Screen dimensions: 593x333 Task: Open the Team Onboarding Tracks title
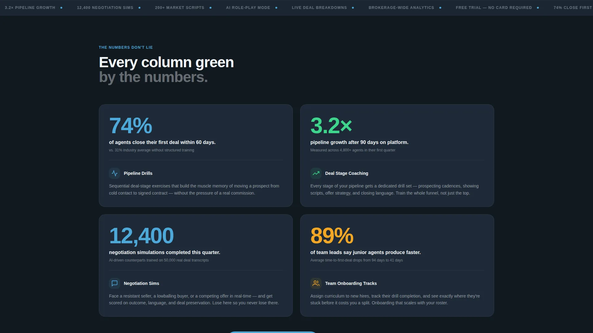click(351, 283)
